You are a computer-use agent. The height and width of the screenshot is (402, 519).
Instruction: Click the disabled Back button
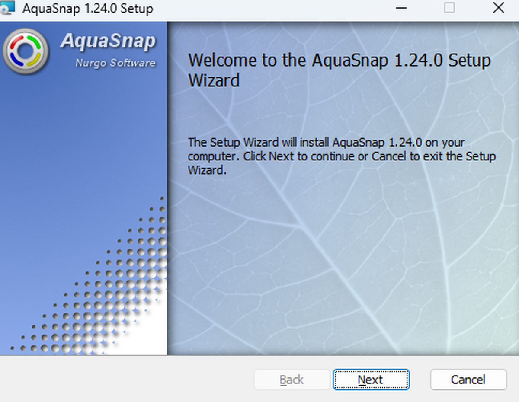pyautogui.click(x=292, y=380)
